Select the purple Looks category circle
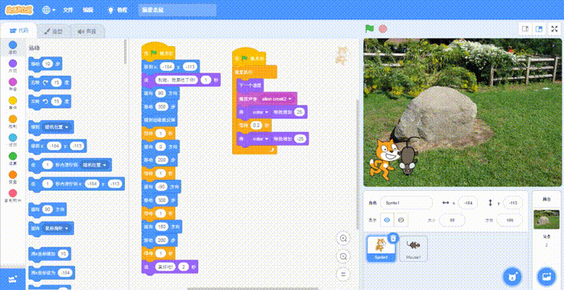The width and height of the screenshot is (564, 290). click(x=13, y=65)
